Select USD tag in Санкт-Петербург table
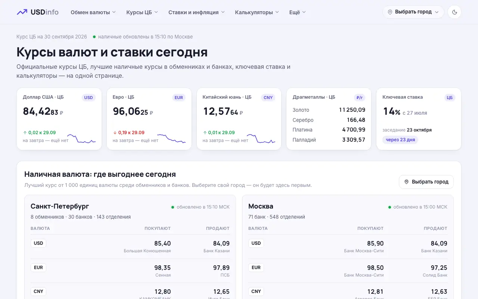Viewport: 478px width, 299px height. coord(38,243)
